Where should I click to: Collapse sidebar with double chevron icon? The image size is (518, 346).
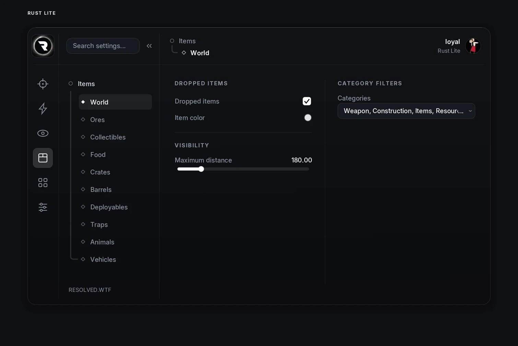[x=149, y=46]
